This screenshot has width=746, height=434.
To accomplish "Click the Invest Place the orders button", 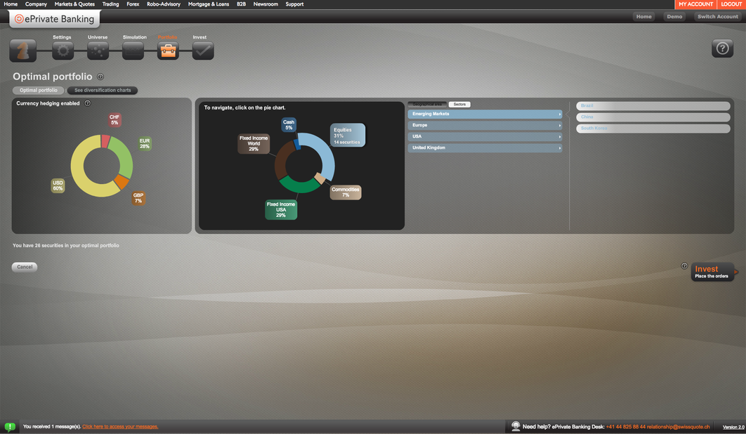I will (712, 272).
